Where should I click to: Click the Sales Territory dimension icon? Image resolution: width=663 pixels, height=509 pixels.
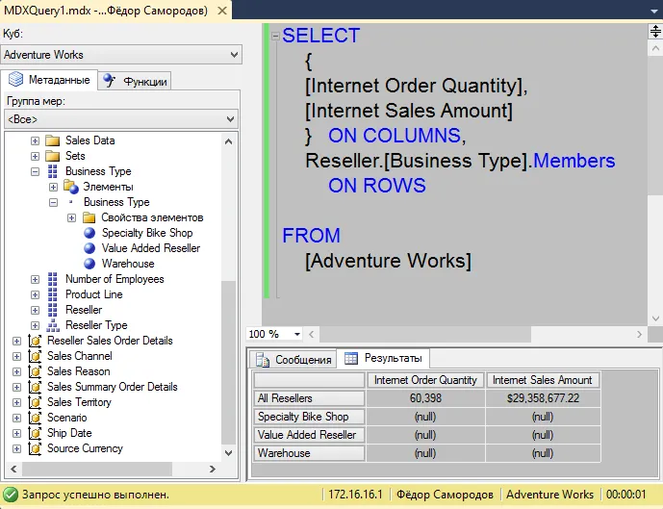click(35, 402)
